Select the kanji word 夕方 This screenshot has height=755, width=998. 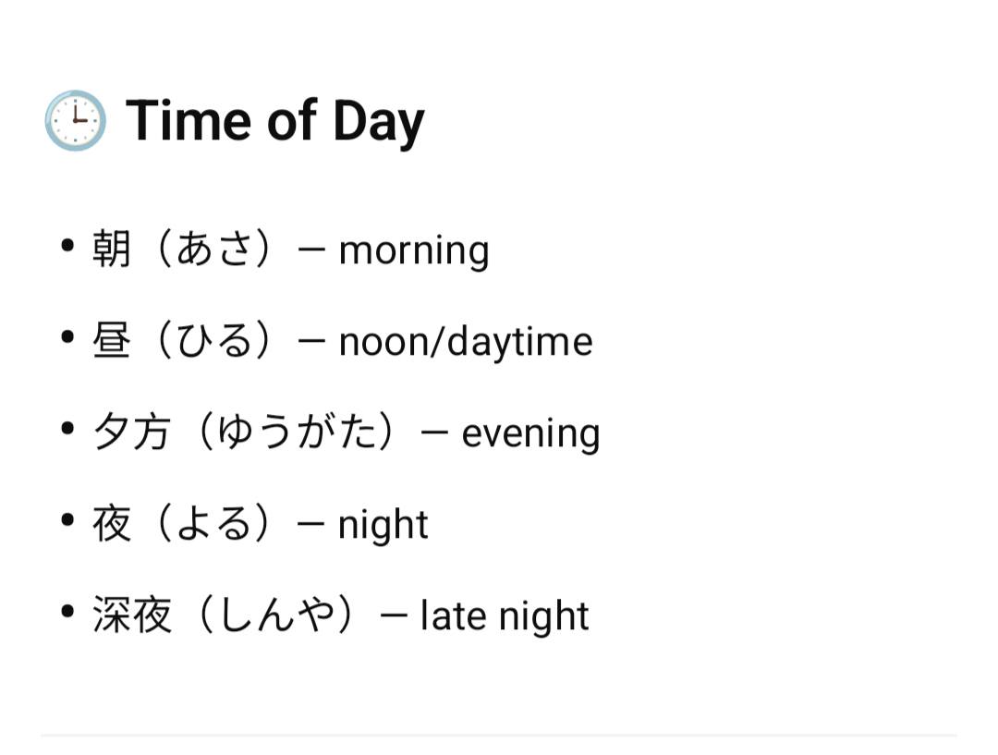(132, 433)
